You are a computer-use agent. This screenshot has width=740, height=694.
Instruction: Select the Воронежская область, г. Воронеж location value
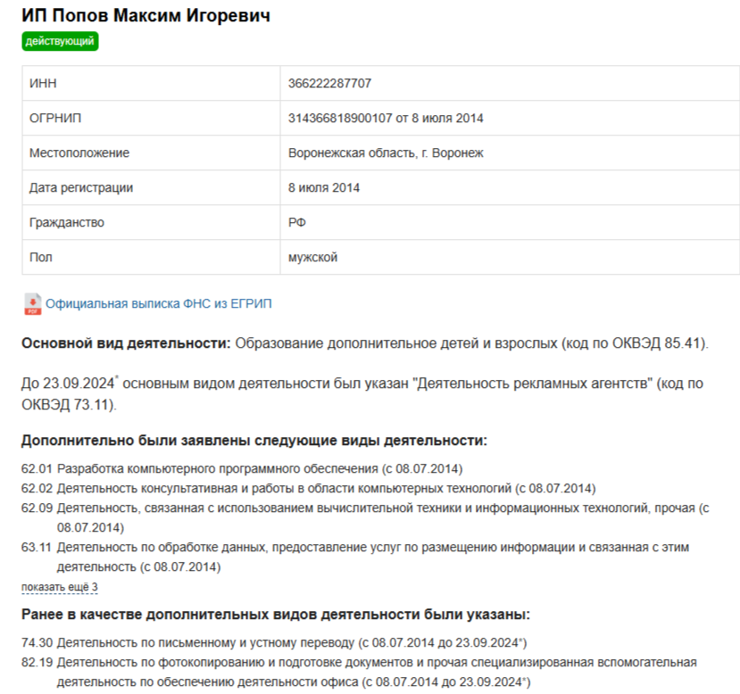pyautogui.click(x=386, y=153)
